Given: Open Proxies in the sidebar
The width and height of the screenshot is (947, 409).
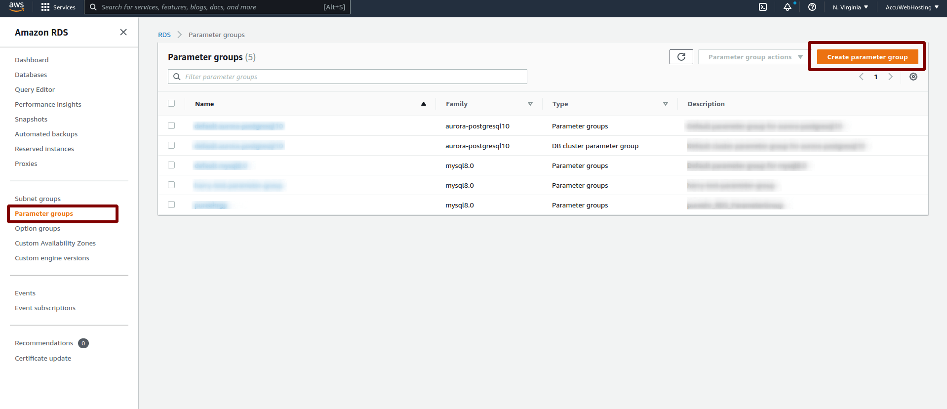Looking at the screenshot, I should [x=26, y=164].
